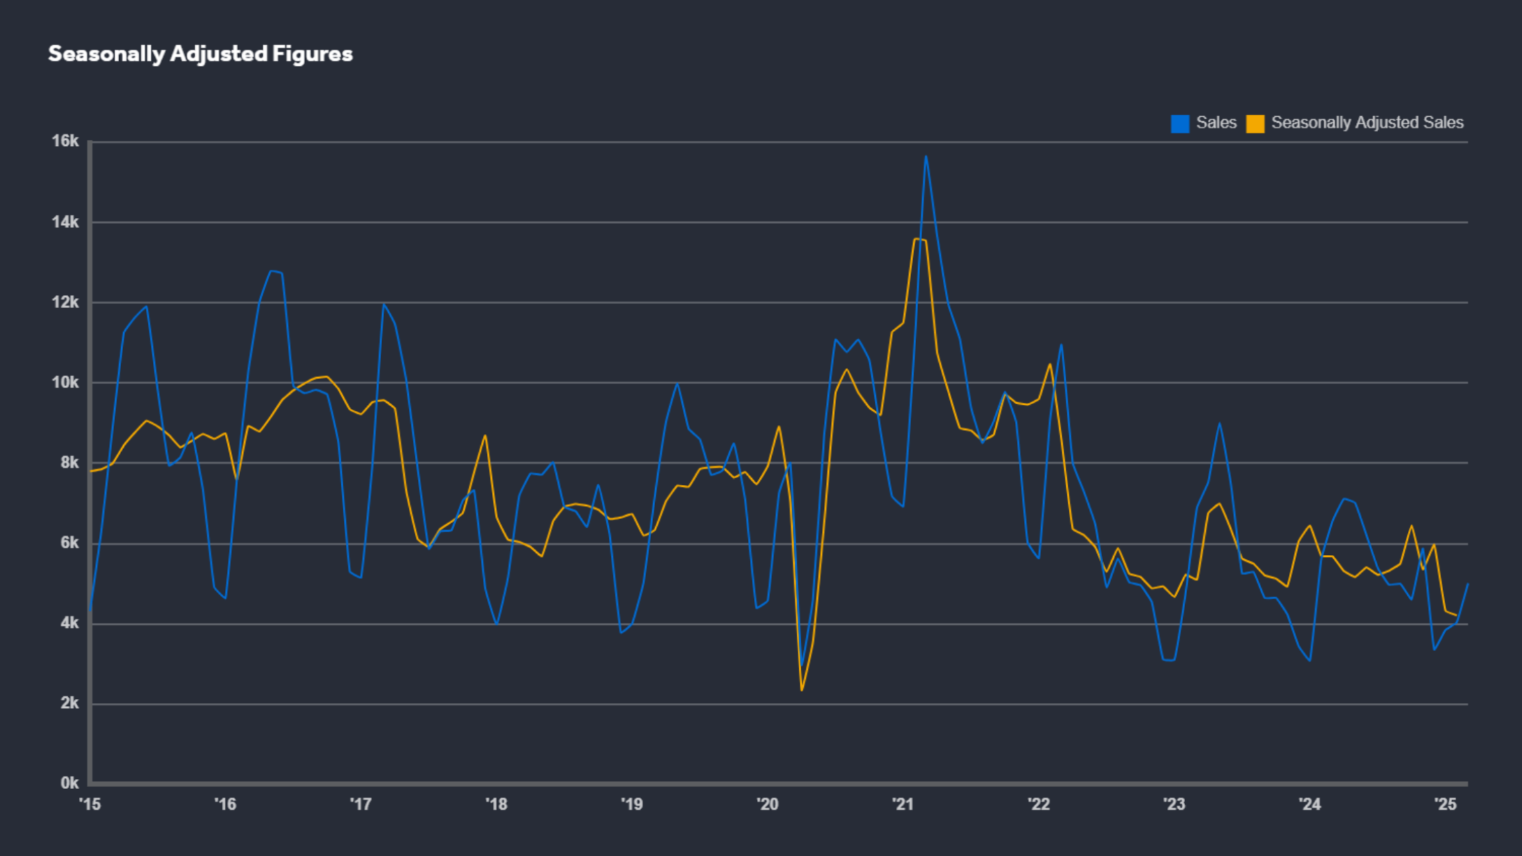Viewport: 1522px width, 856px height.
Task: Click the '15 x-axis year label
Action: coord(90,805)
